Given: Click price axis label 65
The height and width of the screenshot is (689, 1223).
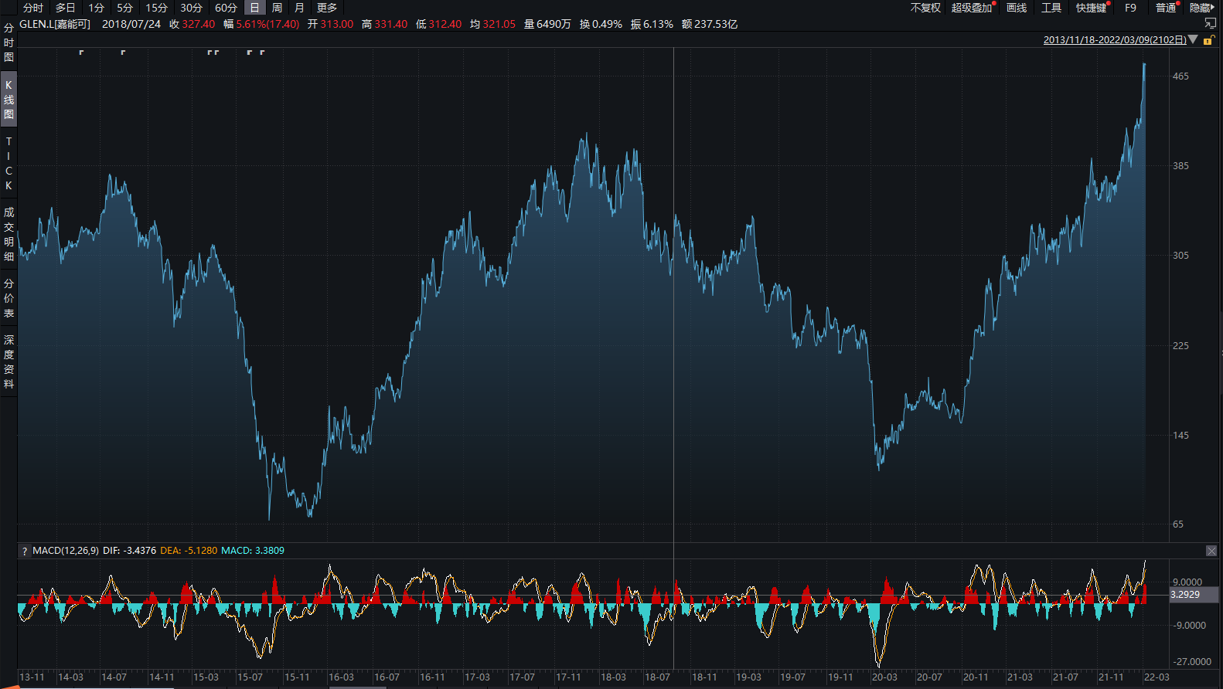Looking at the screenshot, I should (x=1177, y=524).
